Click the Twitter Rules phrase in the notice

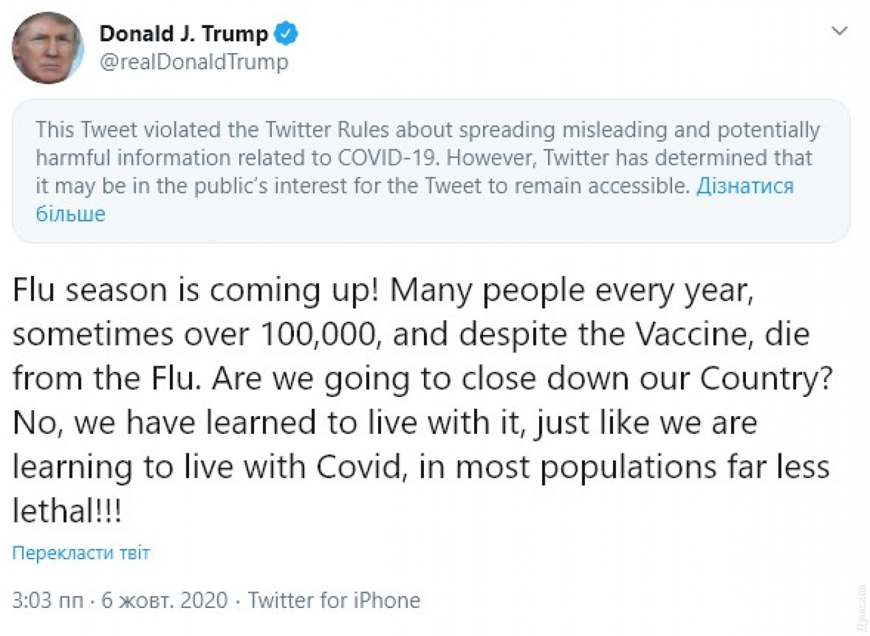pyautogui.click(x=327, y=130)
